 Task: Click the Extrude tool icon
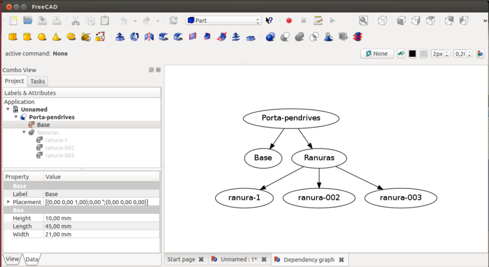[120, 37]
